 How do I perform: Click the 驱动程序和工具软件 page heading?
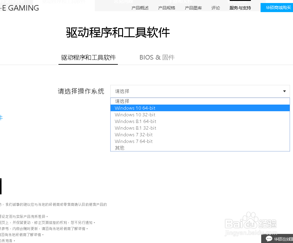tap(118, 32)
